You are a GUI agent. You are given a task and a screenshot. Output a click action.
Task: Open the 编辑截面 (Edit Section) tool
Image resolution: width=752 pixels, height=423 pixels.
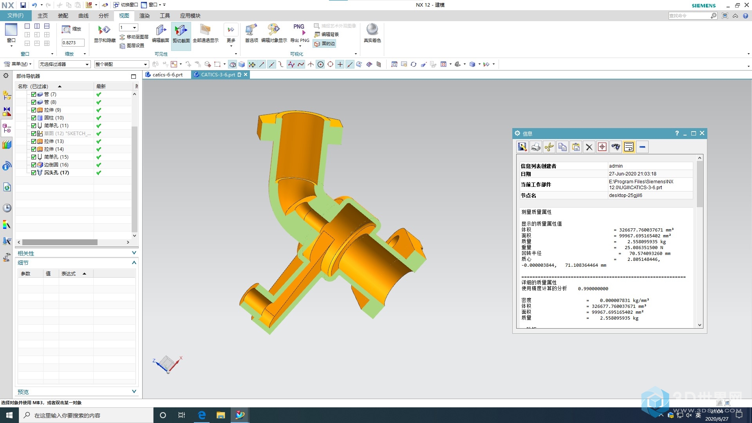pos(161,30)
